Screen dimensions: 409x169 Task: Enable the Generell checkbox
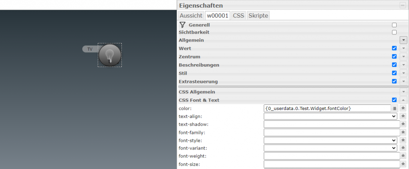click(394, 25)
